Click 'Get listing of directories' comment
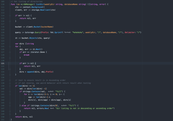The width and height of the screenshot is (173, 121). [27, 1]
